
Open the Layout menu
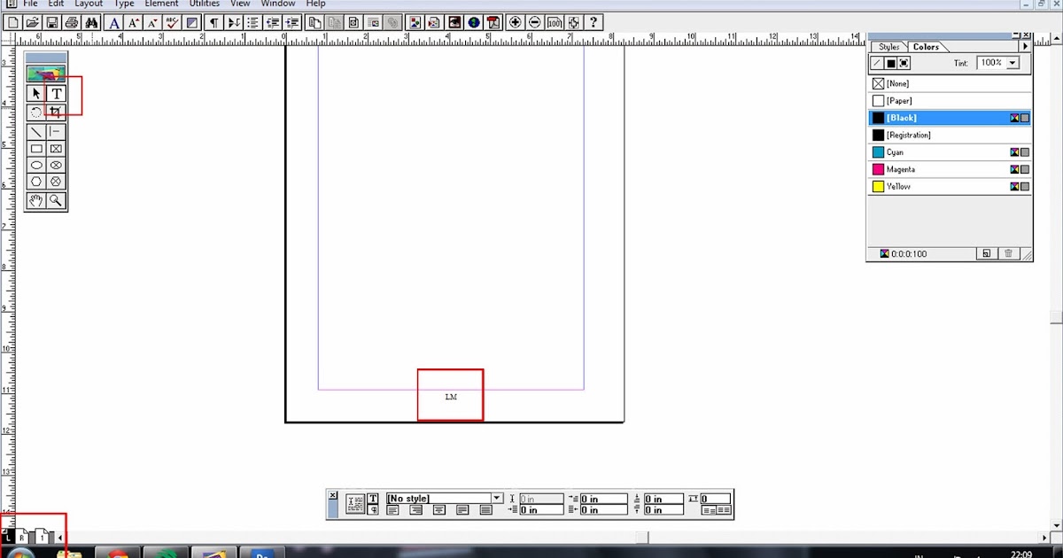(x=88, y=4)
